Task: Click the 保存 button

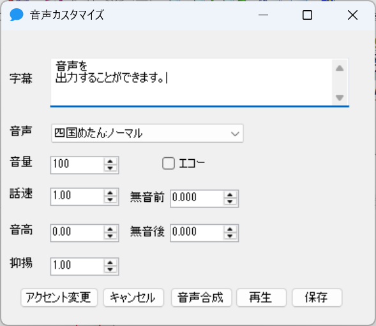Action: [317, 297]
